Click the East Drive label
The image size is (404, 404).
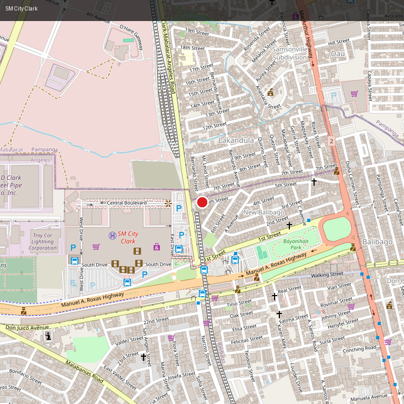coord(172,245)
